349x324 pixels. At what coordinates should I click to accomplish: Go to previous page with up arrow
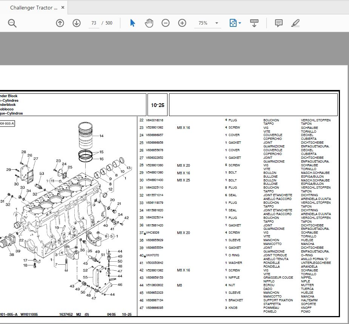tap(60, 23)
